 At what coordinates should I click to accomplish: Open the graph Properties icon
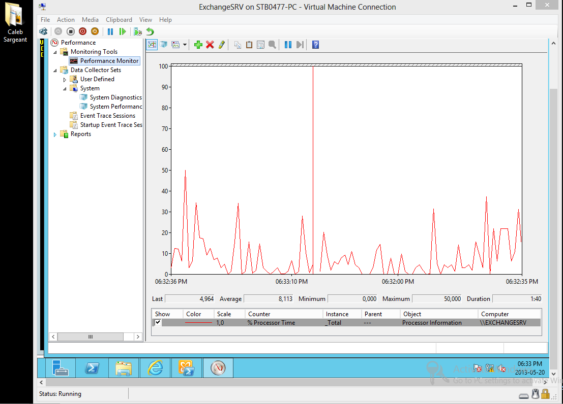261,45
